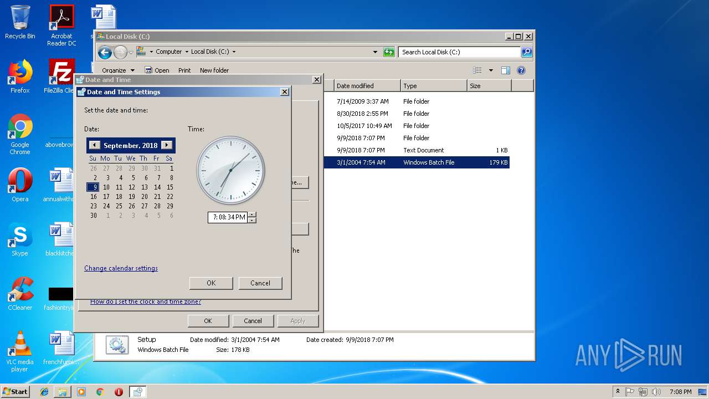Click Print in Explorer toolbar
709x399 pixels.
(184, 70)
